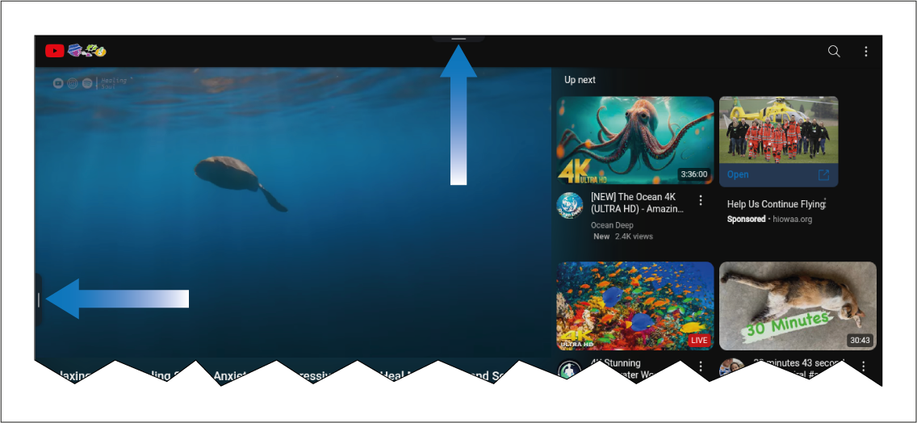Click the Ocean Deep channel avatar
Image resolution: width=917 pixels, height=423 pixels.
coord(570,206)
